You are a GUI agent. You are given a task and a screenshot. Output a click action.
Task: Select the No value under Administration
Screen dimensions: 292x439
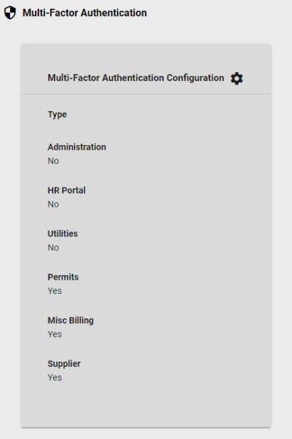tap(53, 161)
